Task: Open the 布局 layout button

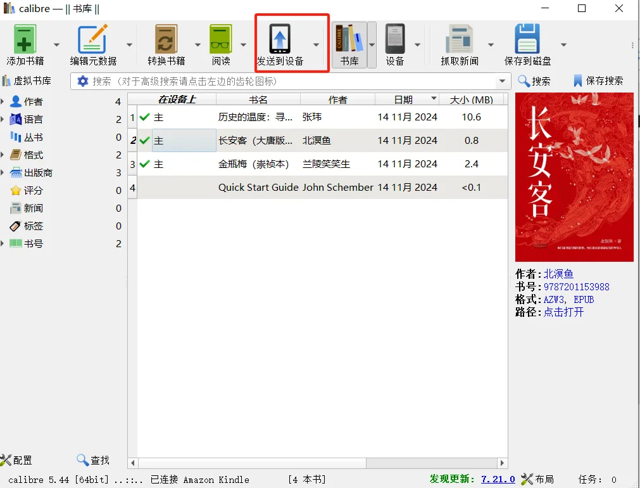Action: [x=537, y=479]
